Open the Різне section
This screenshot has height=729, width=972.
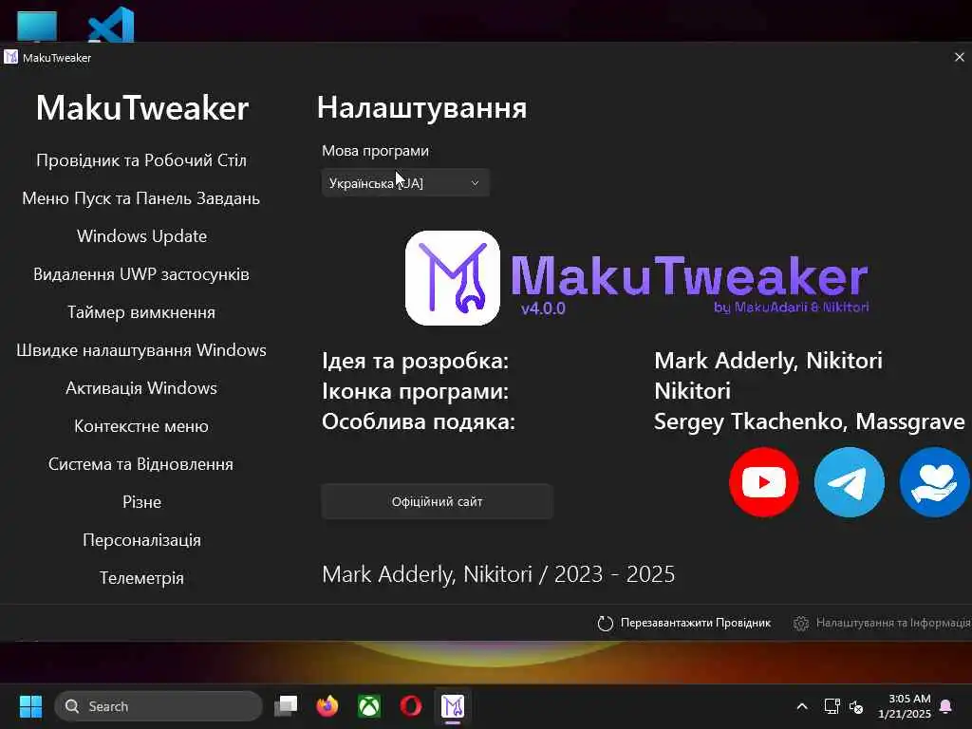click(141, 502)
